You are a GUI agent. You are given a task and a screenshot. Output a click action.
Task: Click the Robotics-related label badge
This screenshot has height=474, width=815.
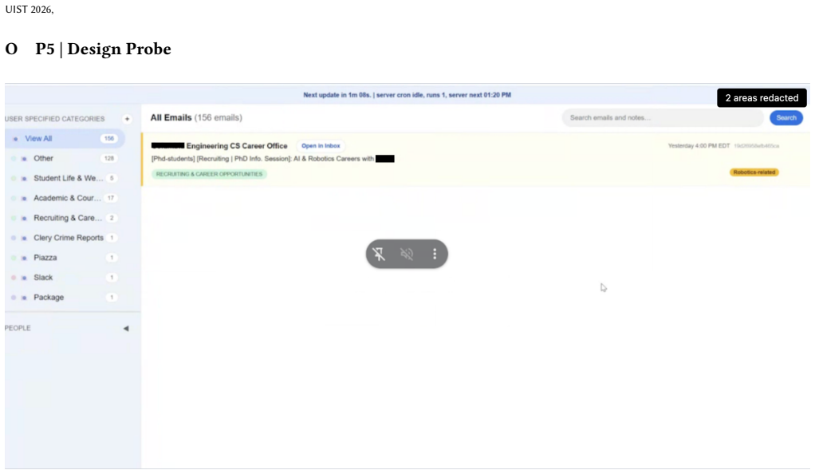coord(754,172)
